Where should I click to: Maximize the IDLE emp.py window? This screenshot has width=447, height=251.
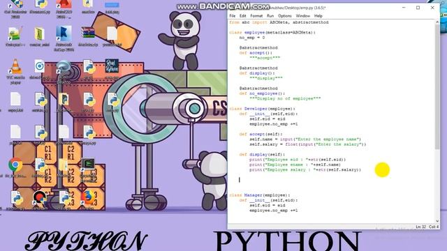[x=418, y=8]
